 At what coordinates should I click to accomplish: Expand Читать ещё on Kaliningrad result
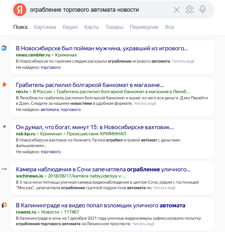(143, 224)
